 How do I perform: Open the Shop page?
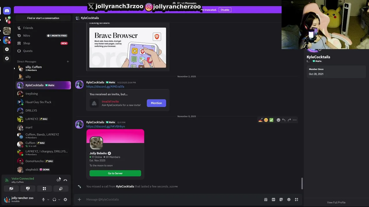[43, 43]
